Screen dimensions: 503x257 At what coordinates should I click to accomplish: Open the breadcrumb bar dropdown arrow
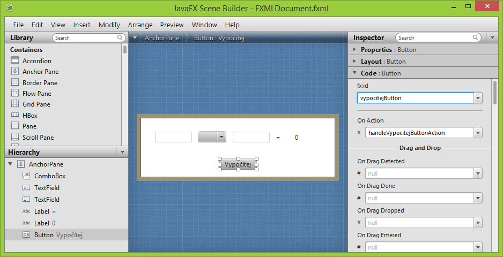[135, 38]
